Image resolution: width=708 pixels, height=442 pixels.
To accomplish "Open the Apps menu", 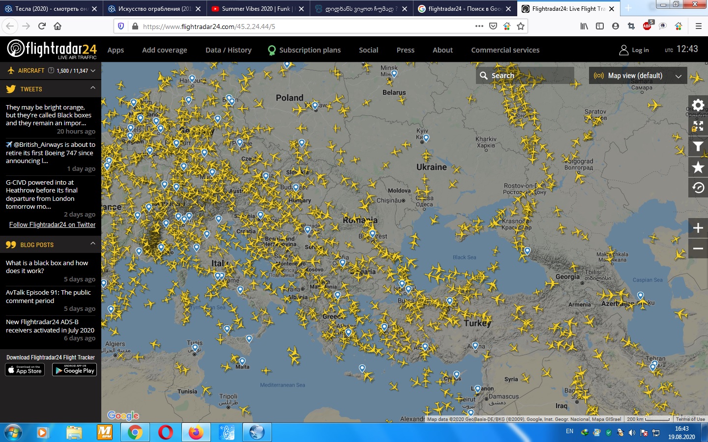I will pyautogui.click(x=116, y=50).
